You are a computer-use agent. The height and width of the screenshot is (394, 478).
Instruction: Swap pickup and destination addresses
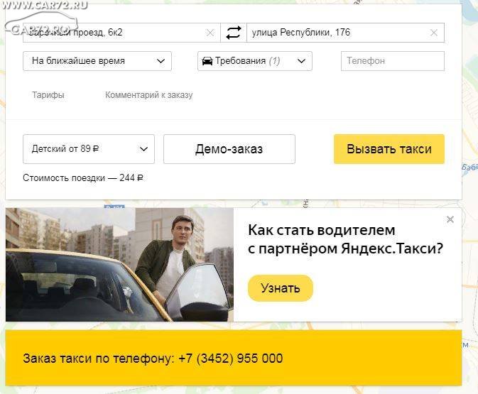(x=234, y=33)
